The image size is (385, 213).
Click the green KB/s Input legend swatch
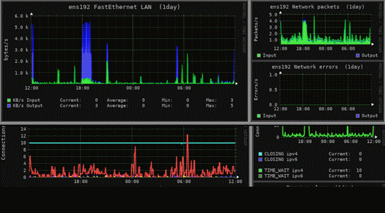coord(9,100)
